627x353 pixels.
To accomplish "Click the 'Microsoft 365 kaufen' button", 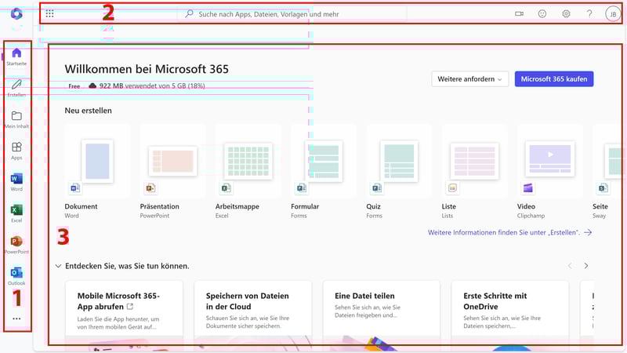I will [x=554, y=79].
